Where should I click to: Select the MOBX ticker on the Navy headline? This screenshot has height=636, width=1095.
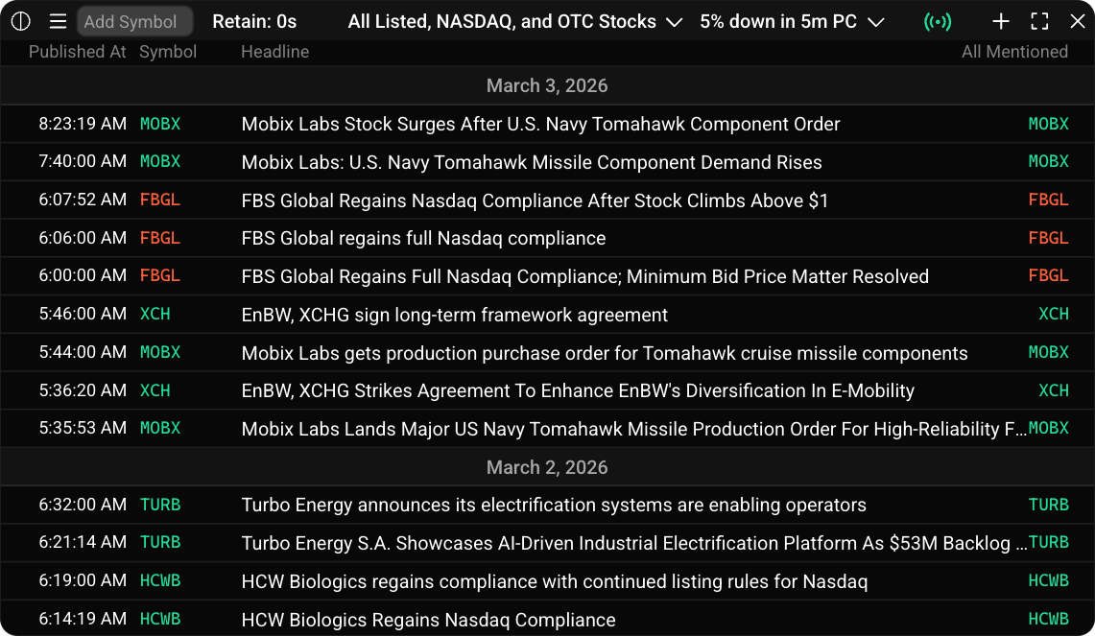(159, 124)
